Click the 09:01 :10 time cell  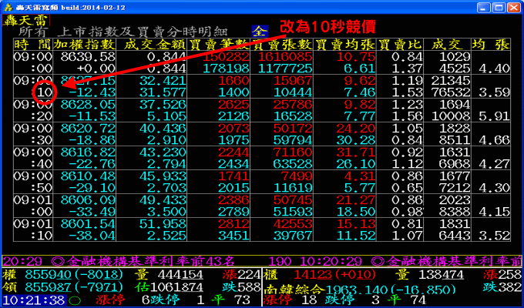[33, 229]
